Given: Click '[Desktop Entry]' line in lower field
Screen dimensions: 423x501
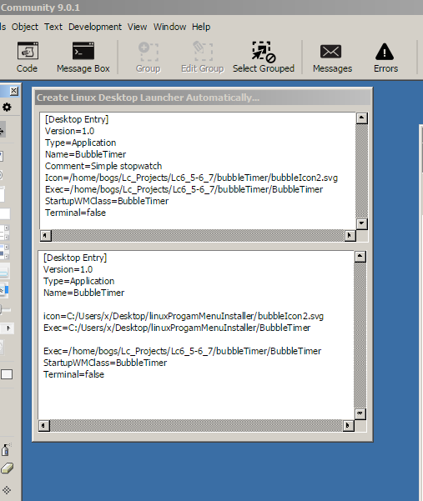Looking at the screenshot, I should [x=75, y=258].
